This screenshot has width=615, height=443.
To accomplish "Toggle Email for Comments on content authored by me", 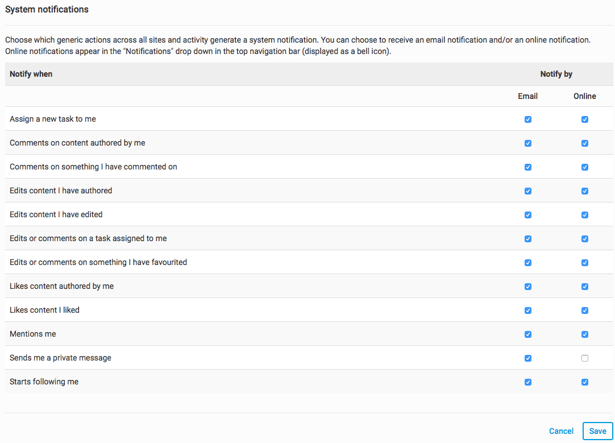I will [528, 143].
